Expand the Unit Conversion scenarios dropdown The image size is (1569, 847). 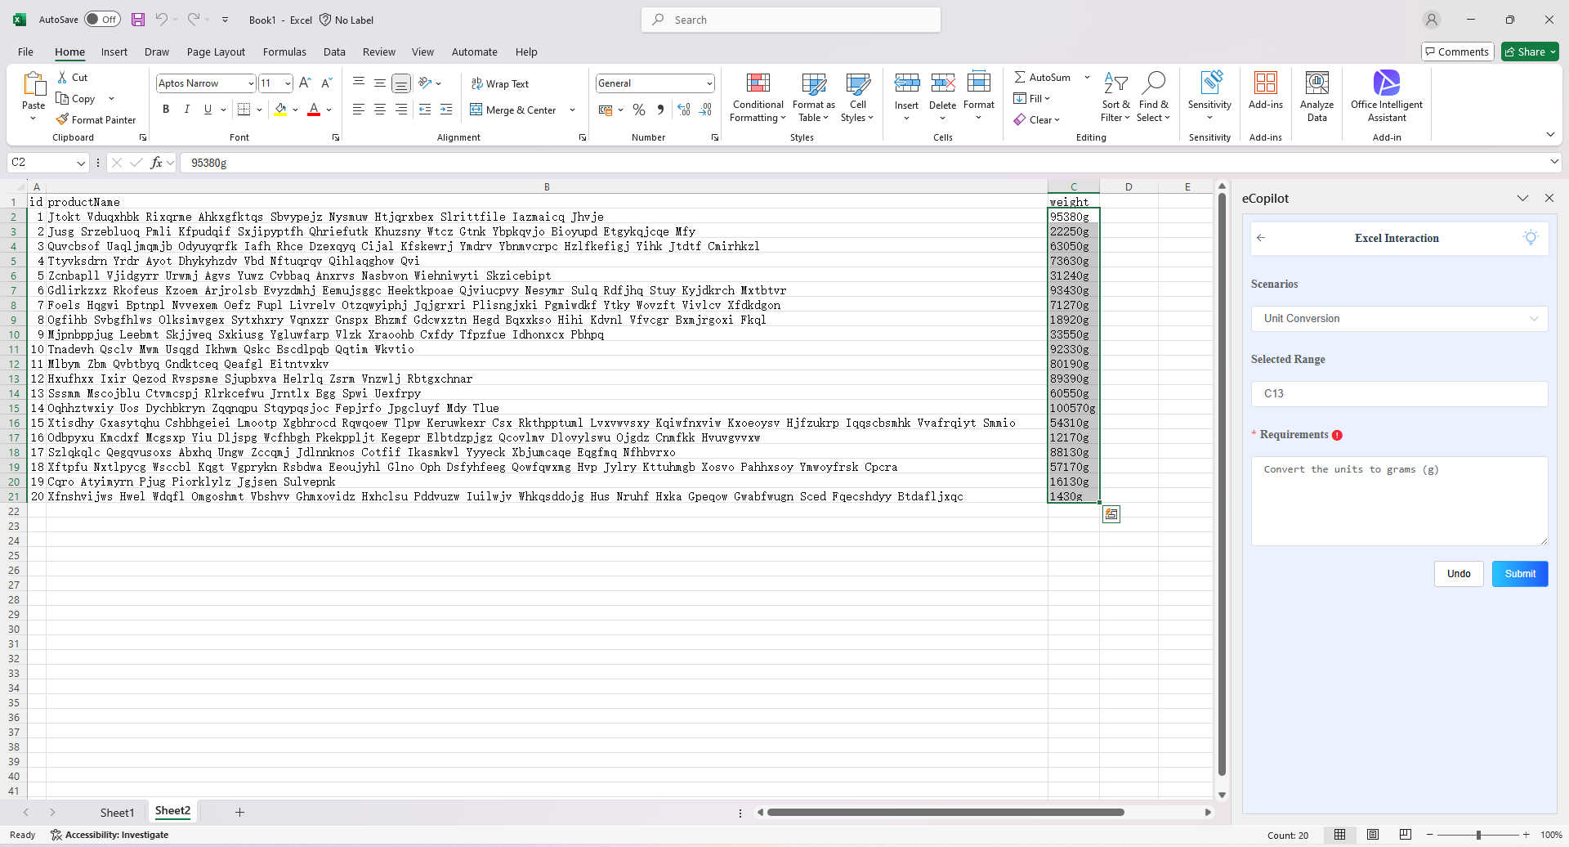pos(1398,319)
